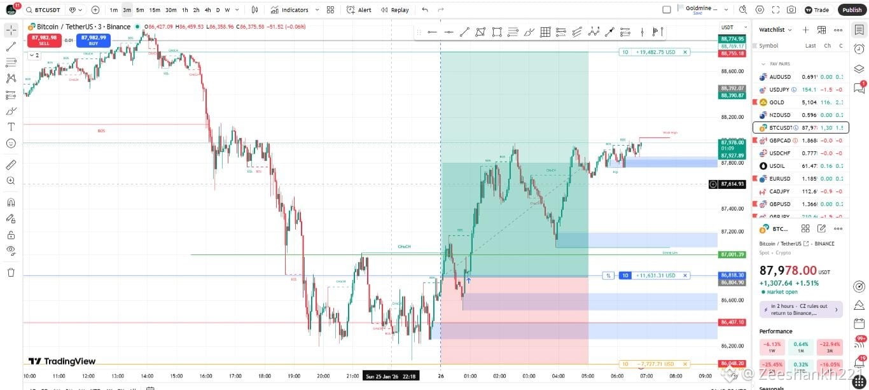This screenshot has width=869, height=390.
Task: Switch chart to 15m interval
Action: click(x=155, y=10)
